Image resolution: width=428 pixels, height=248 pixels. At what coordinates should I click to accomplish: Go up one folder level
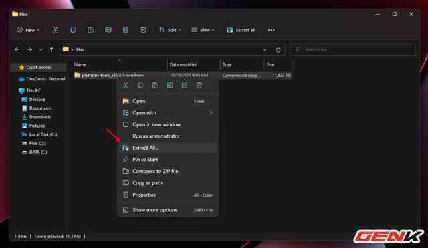point(51,49)
